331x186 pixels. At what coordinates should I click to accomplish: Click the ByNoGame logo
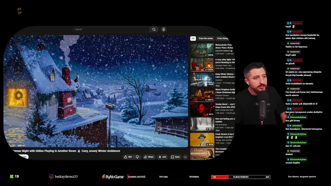pos(112,177)
